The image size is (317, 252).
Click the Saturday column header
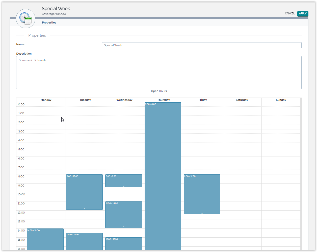242,100
